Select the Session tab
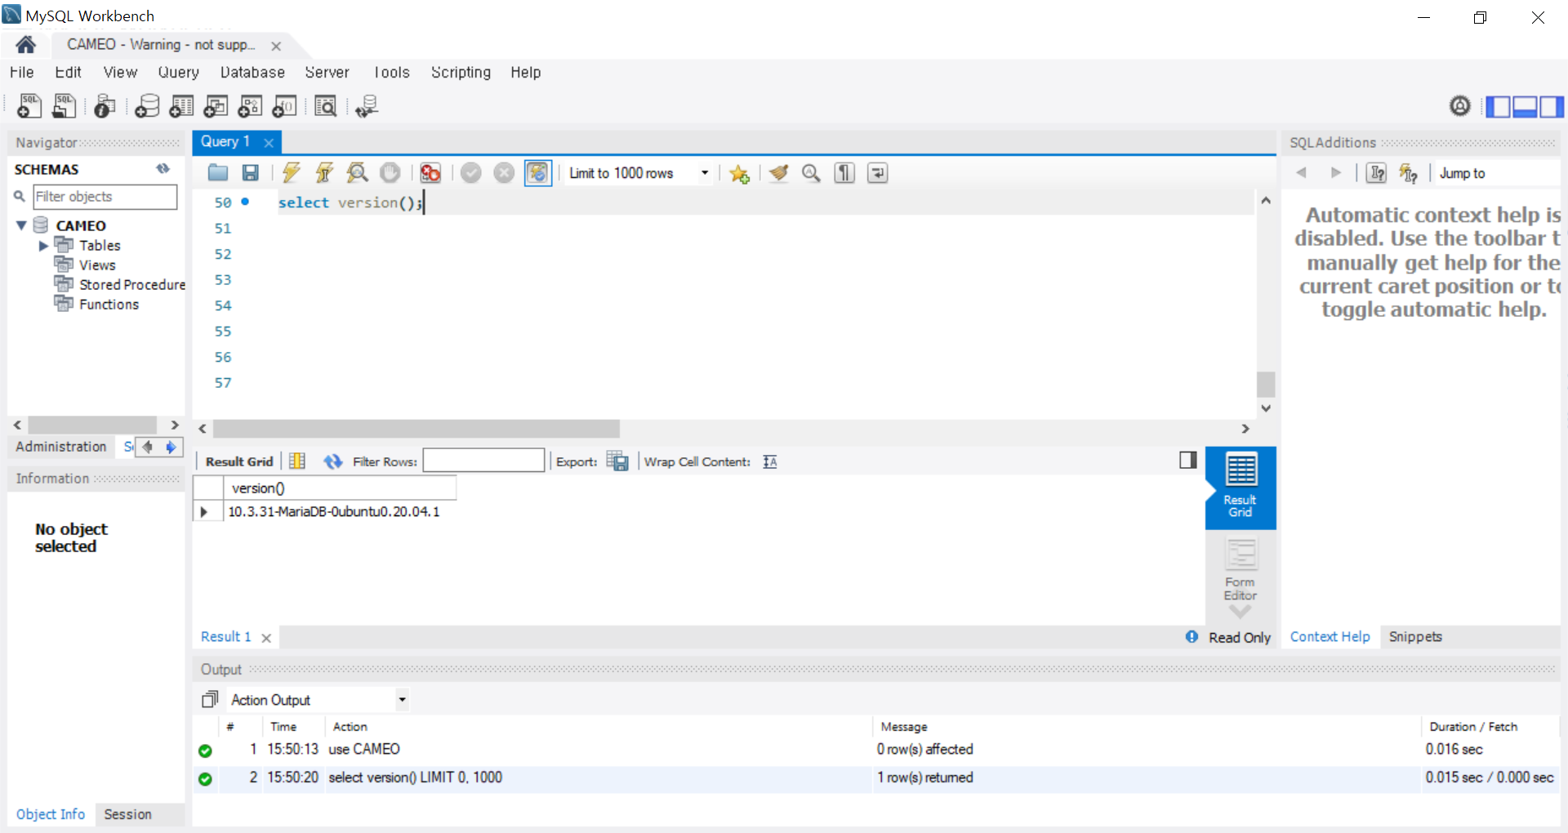The image size is (1568, 833). click(128, 814)
